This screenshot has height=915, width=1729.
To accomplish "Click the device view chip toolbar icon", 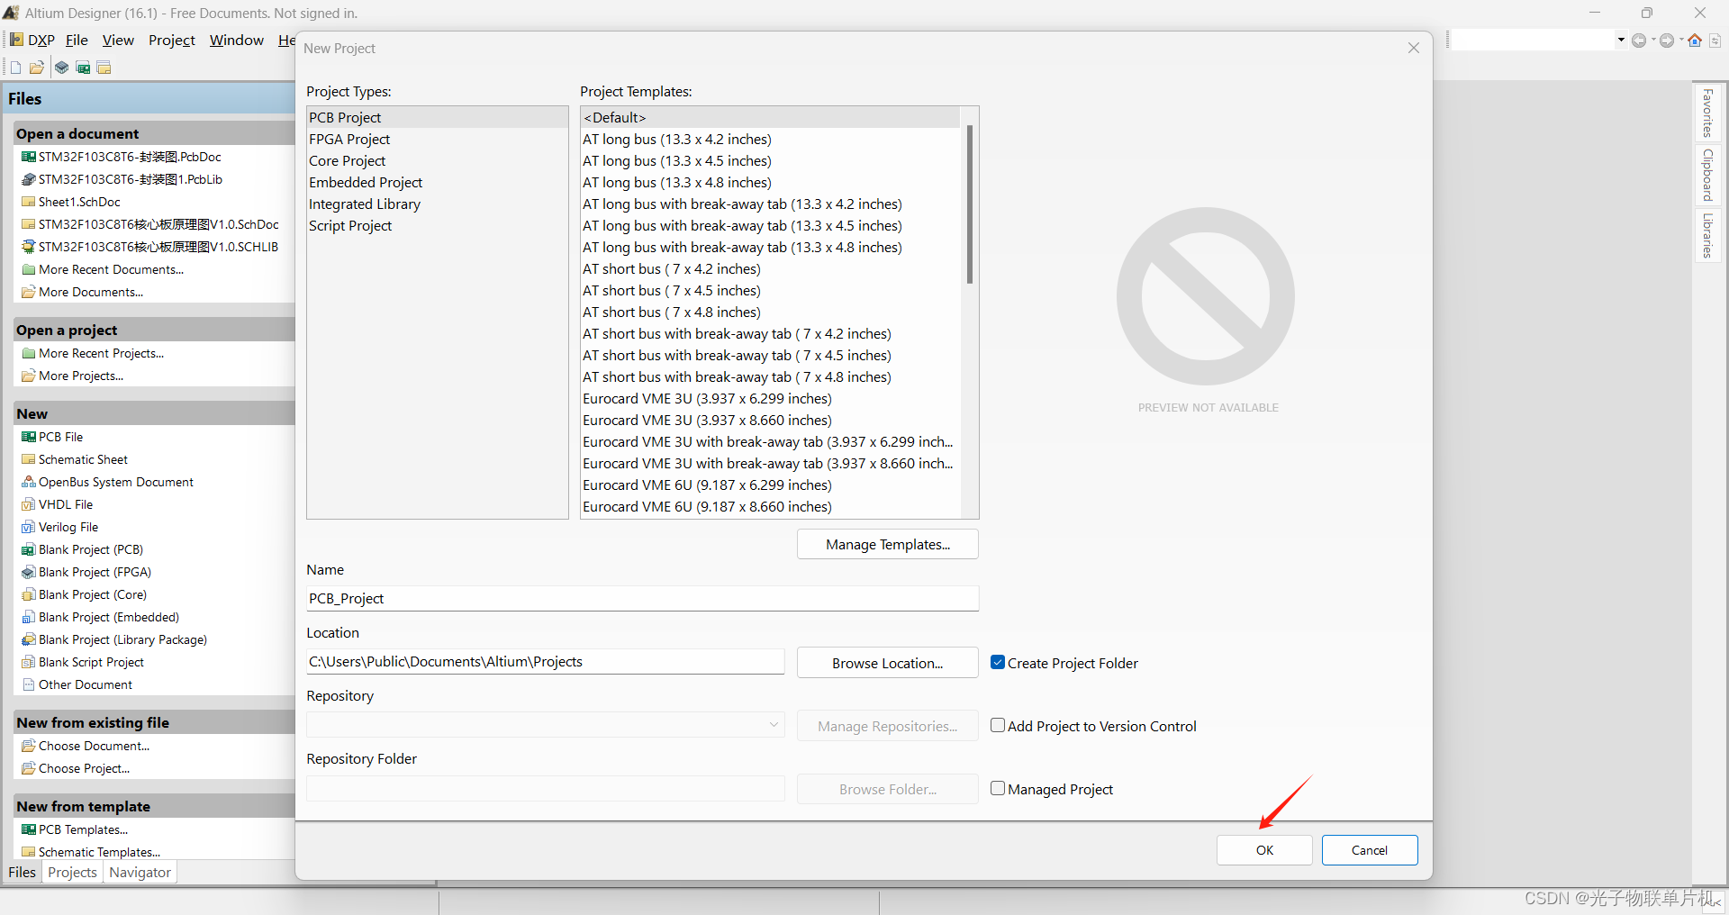I will coord(61,68).
